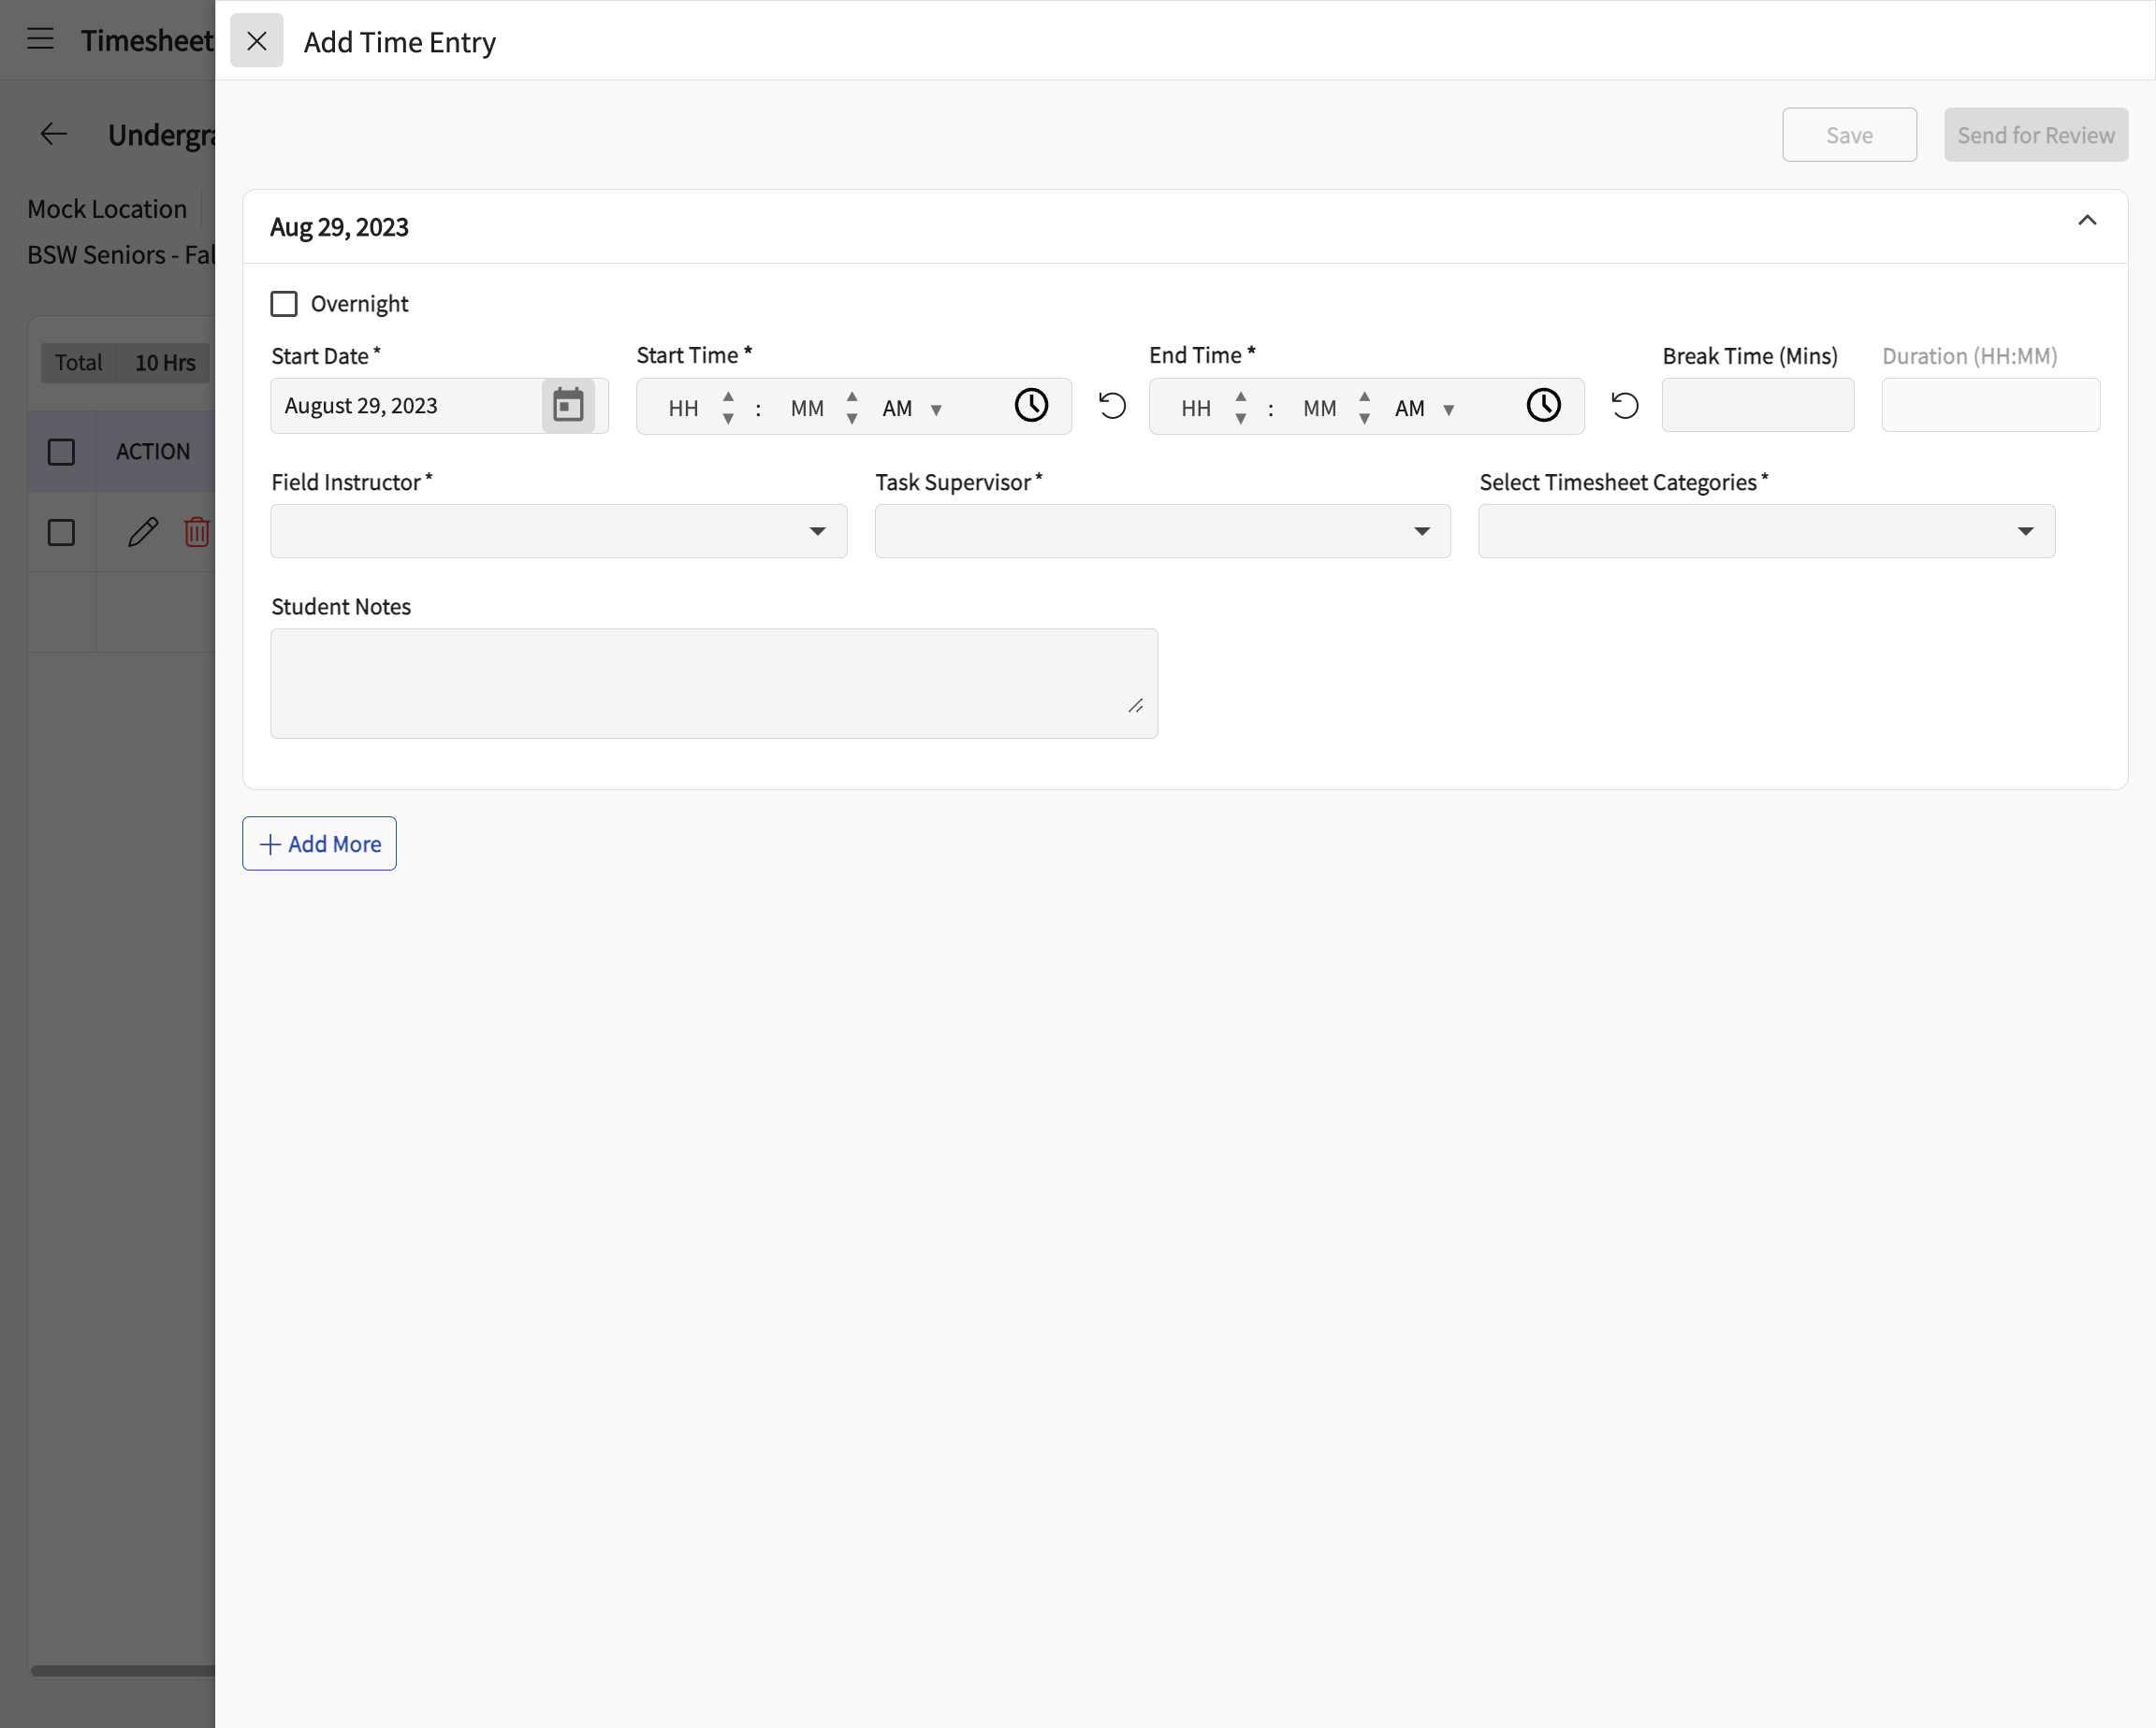Open the Start Time clock picker
The width and height of the screenshot is (2156, 1728).
tap(1031, 406)
